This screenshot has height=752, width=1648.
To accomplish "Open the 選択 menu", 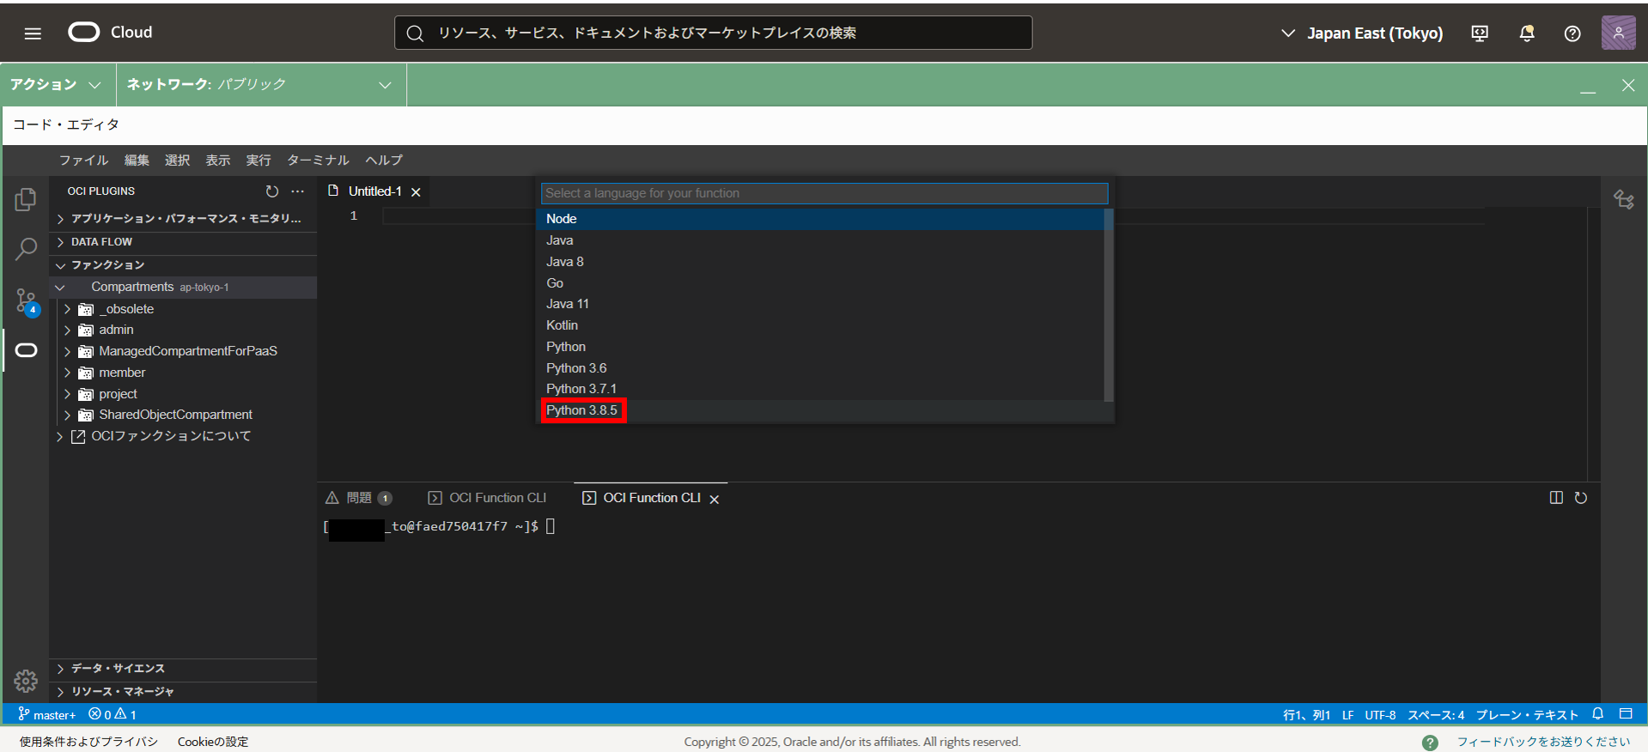I will tap(177, 161).
